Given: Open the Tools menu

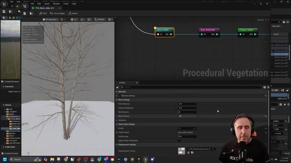Looking at the screenshot, I should (65, 4).
